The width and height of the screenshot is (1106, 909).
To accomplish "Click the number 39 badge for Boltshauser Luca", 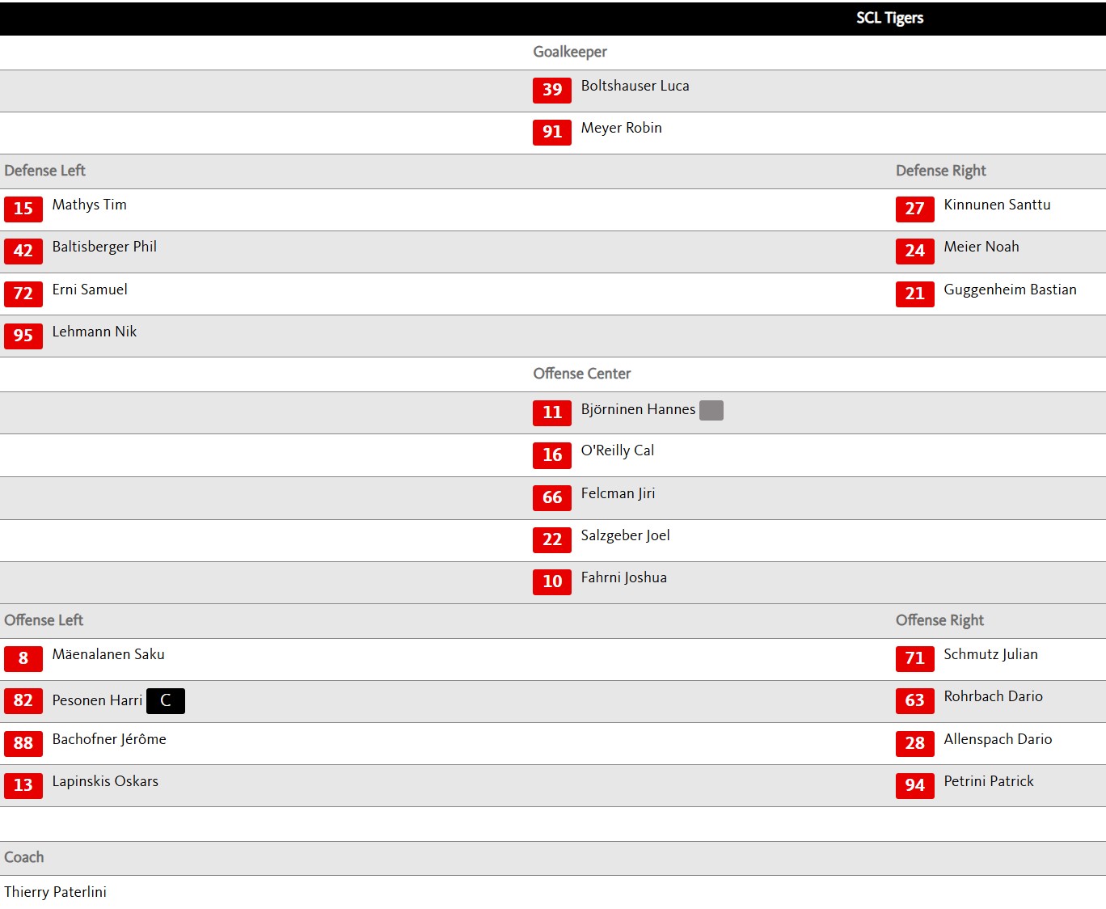I will (x=552, y=90).
